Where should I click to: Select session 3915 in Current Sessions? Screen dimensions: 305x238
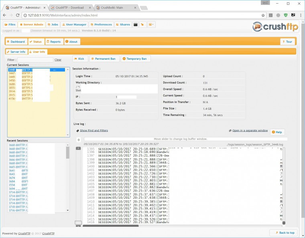[37, 95]
